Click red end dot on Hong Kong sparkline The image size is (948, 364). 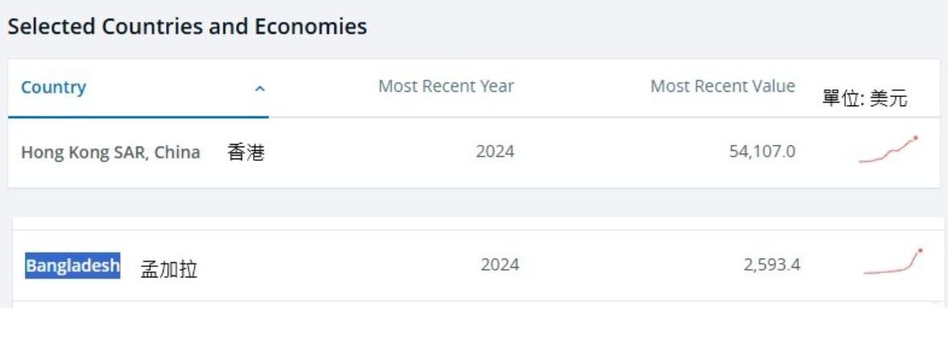click(x=916, y=137)
